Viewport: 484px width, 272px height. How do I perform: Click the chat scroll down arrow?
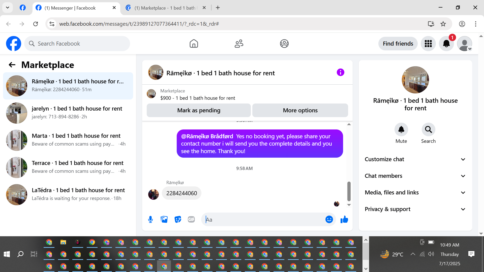coord(349,205)
